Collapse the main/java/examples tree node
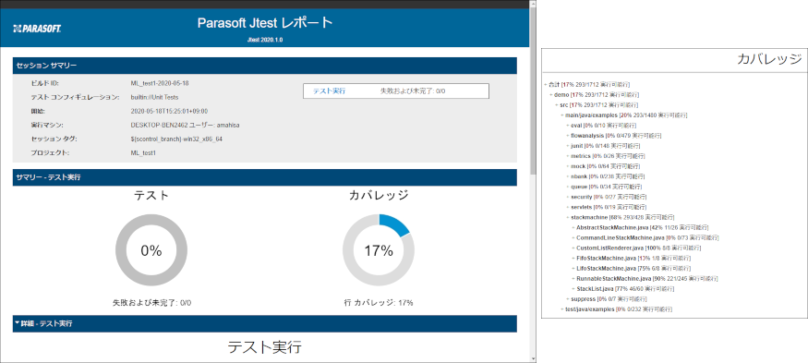This screenshot has height=363, width=808. point(562,115)
